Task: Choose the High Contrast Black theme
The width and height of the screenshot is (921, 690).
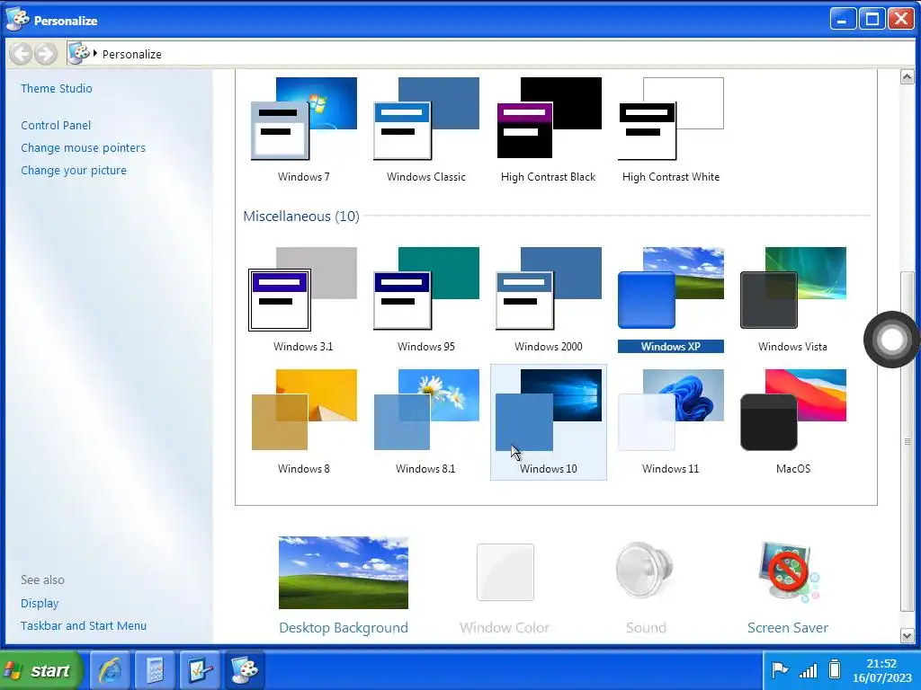Action: (549, 118)
